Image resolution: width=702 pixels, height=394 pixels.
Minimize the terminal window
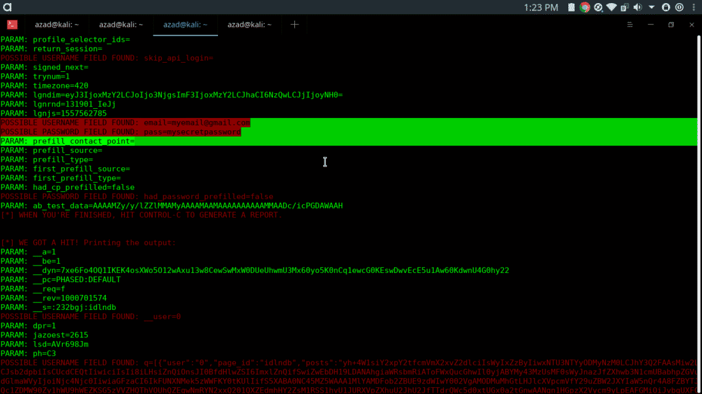(x=650, y=25)
